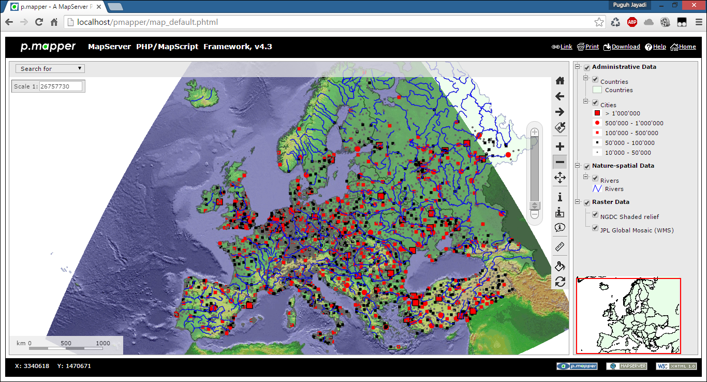Activate the Pan tool
Image resolution: width=707 pixels, height=382 pixels.
pyautogui.click(x=559, y=178)
